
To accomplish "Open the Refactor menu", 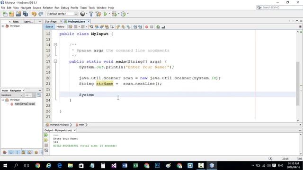I will (x=48, y=8).
